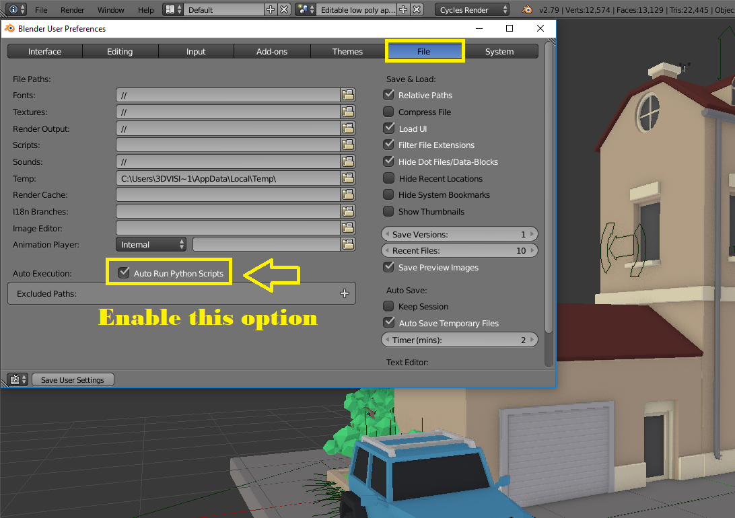Screen dimensions: 735x518
Task: Enable Show Thumbnails checkbox
Action: 388,211
